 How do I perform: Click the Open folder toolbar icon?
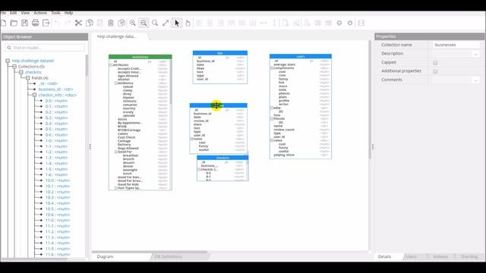[14, 23]
